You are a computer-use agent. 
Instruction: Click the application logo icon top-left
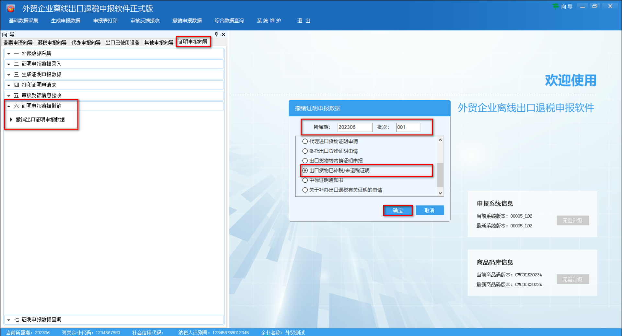coord(10,8)
